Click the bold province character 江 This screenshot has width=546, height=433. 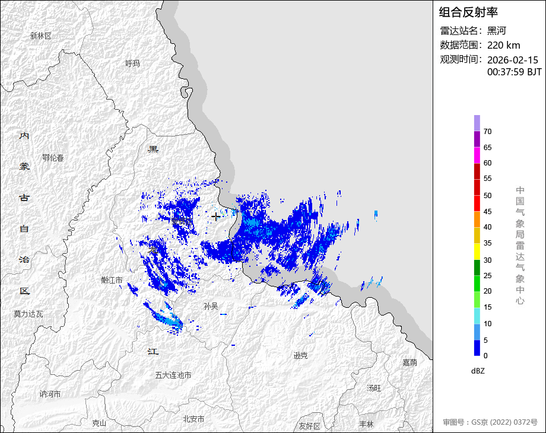[153, 352]
